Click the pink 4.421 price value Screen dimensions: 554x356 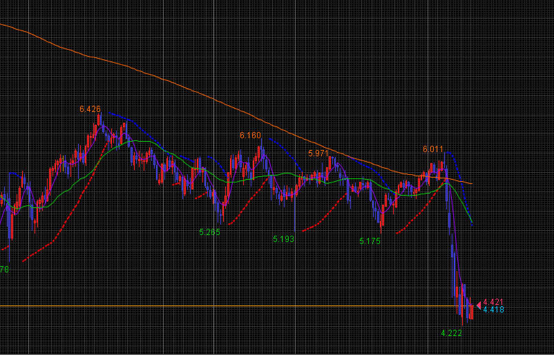click(493, 302)
